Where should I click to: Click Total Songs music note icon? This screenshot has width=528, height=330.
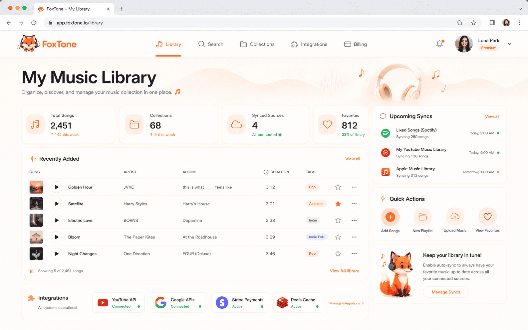click(35, 125)
